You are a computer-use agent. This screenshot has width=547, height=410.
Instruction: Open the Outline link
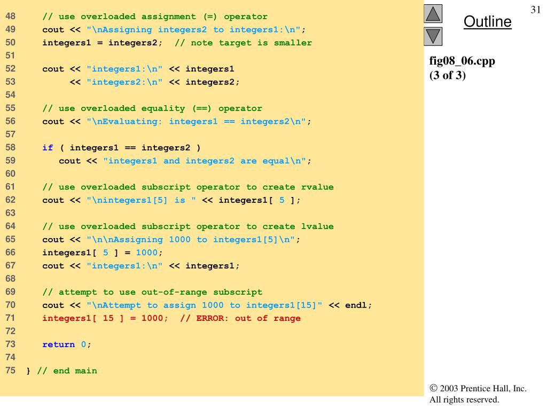487,21
